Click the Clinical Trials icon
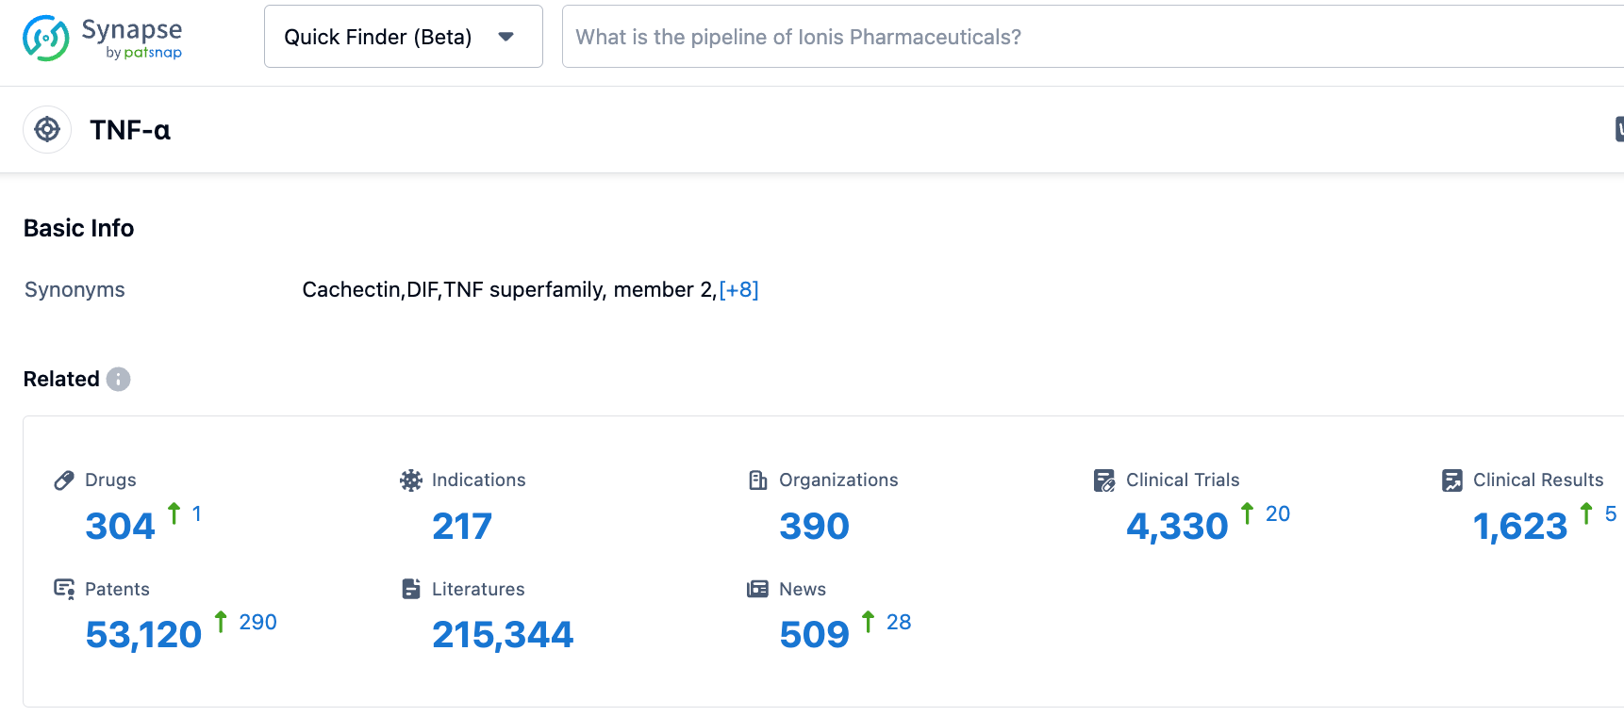Viewport: 1624px width, 716px height. 1104,480
